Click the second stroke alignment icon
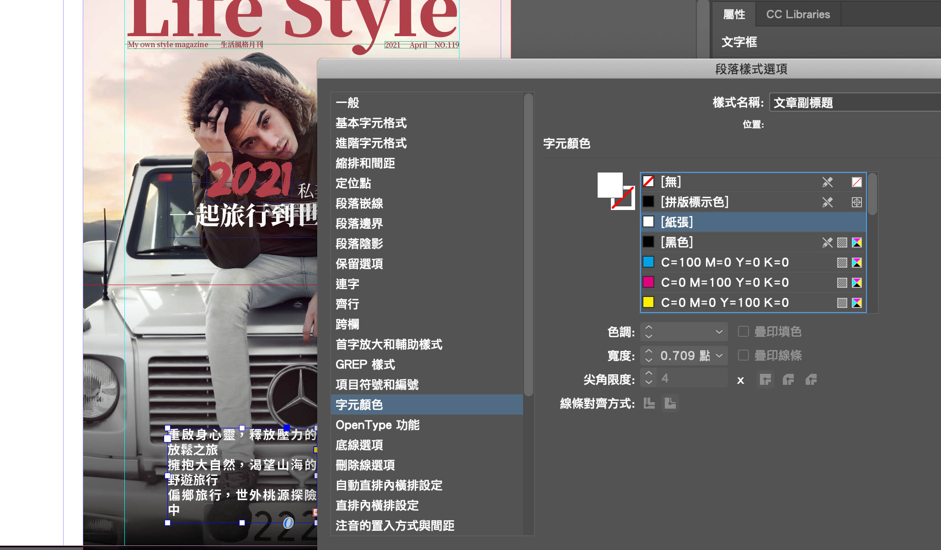941x550 pixels. [670, 403]
